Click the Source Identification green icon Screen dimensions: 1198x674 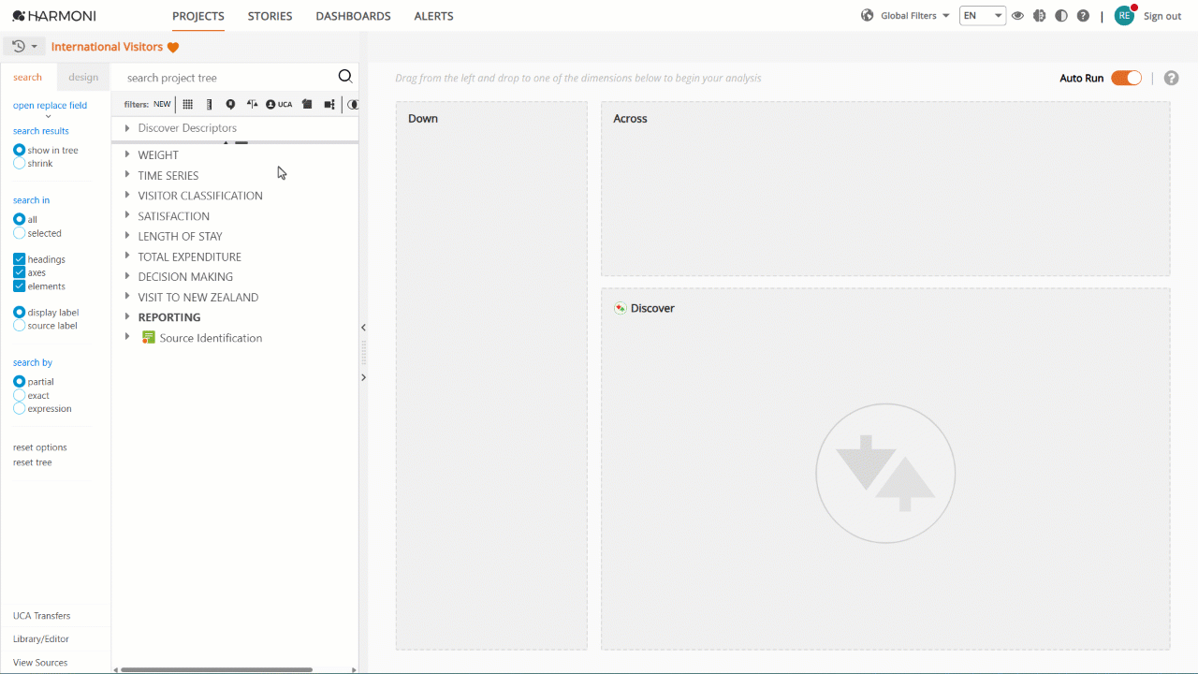148,337
